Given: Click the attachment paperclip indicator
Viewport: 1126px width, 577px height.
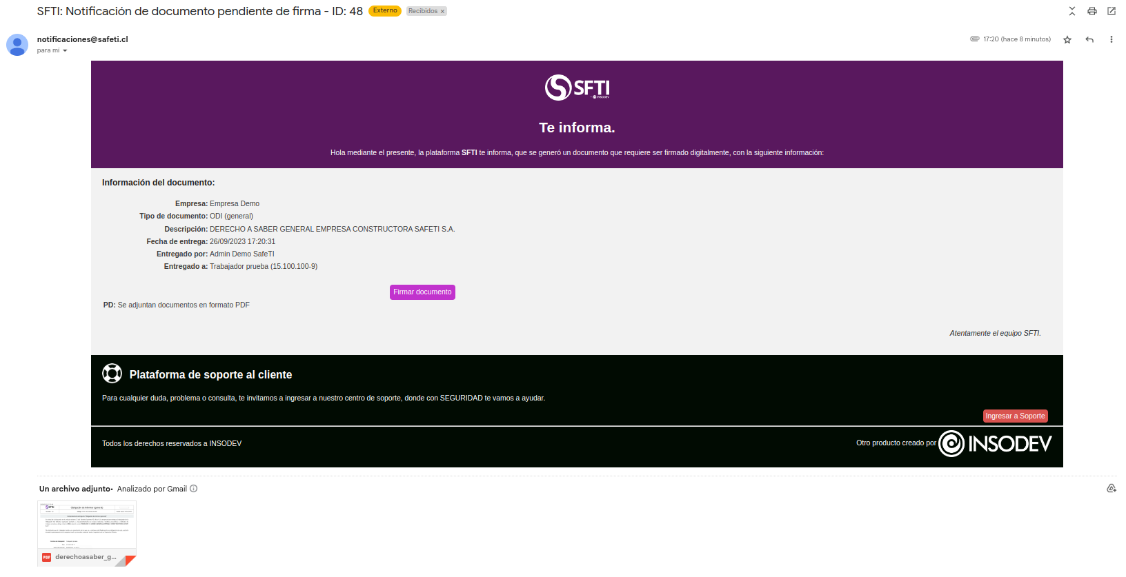Looking at the screenshot, I should coord(975,39).
